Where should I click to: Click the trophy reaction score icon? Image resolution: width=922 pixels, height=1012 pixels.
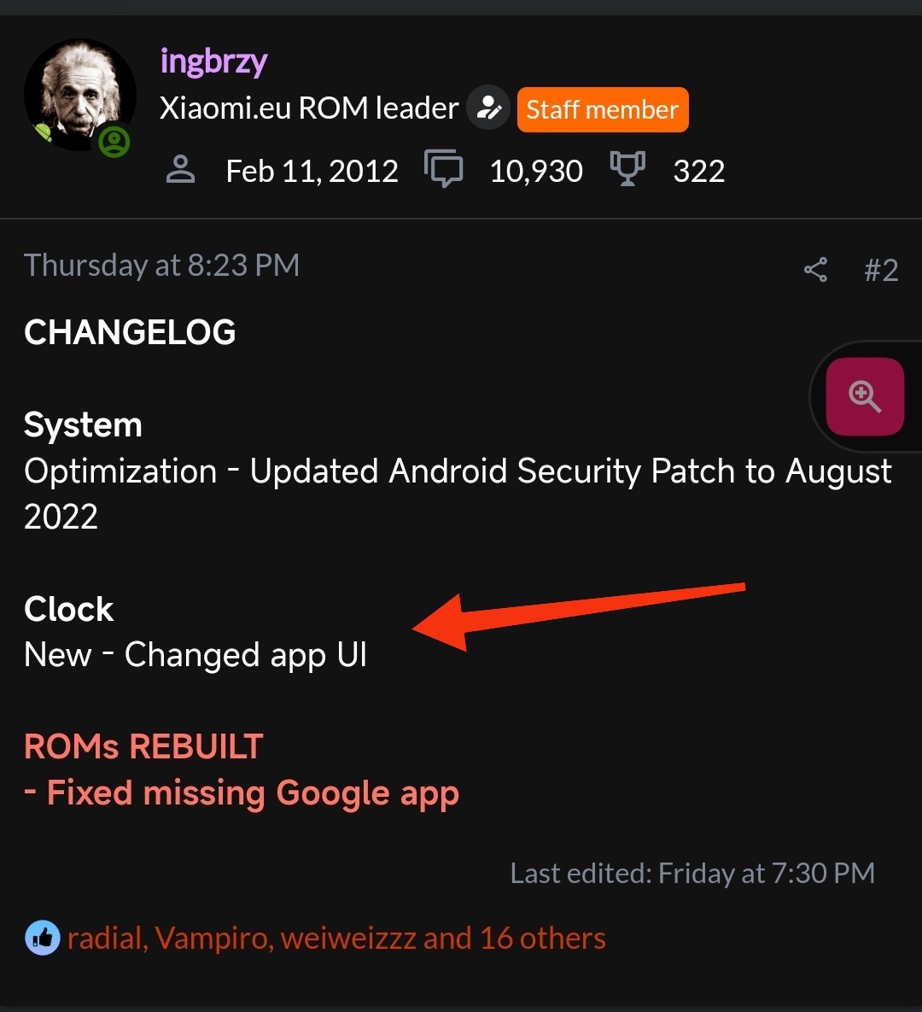(x=627, y=168)
